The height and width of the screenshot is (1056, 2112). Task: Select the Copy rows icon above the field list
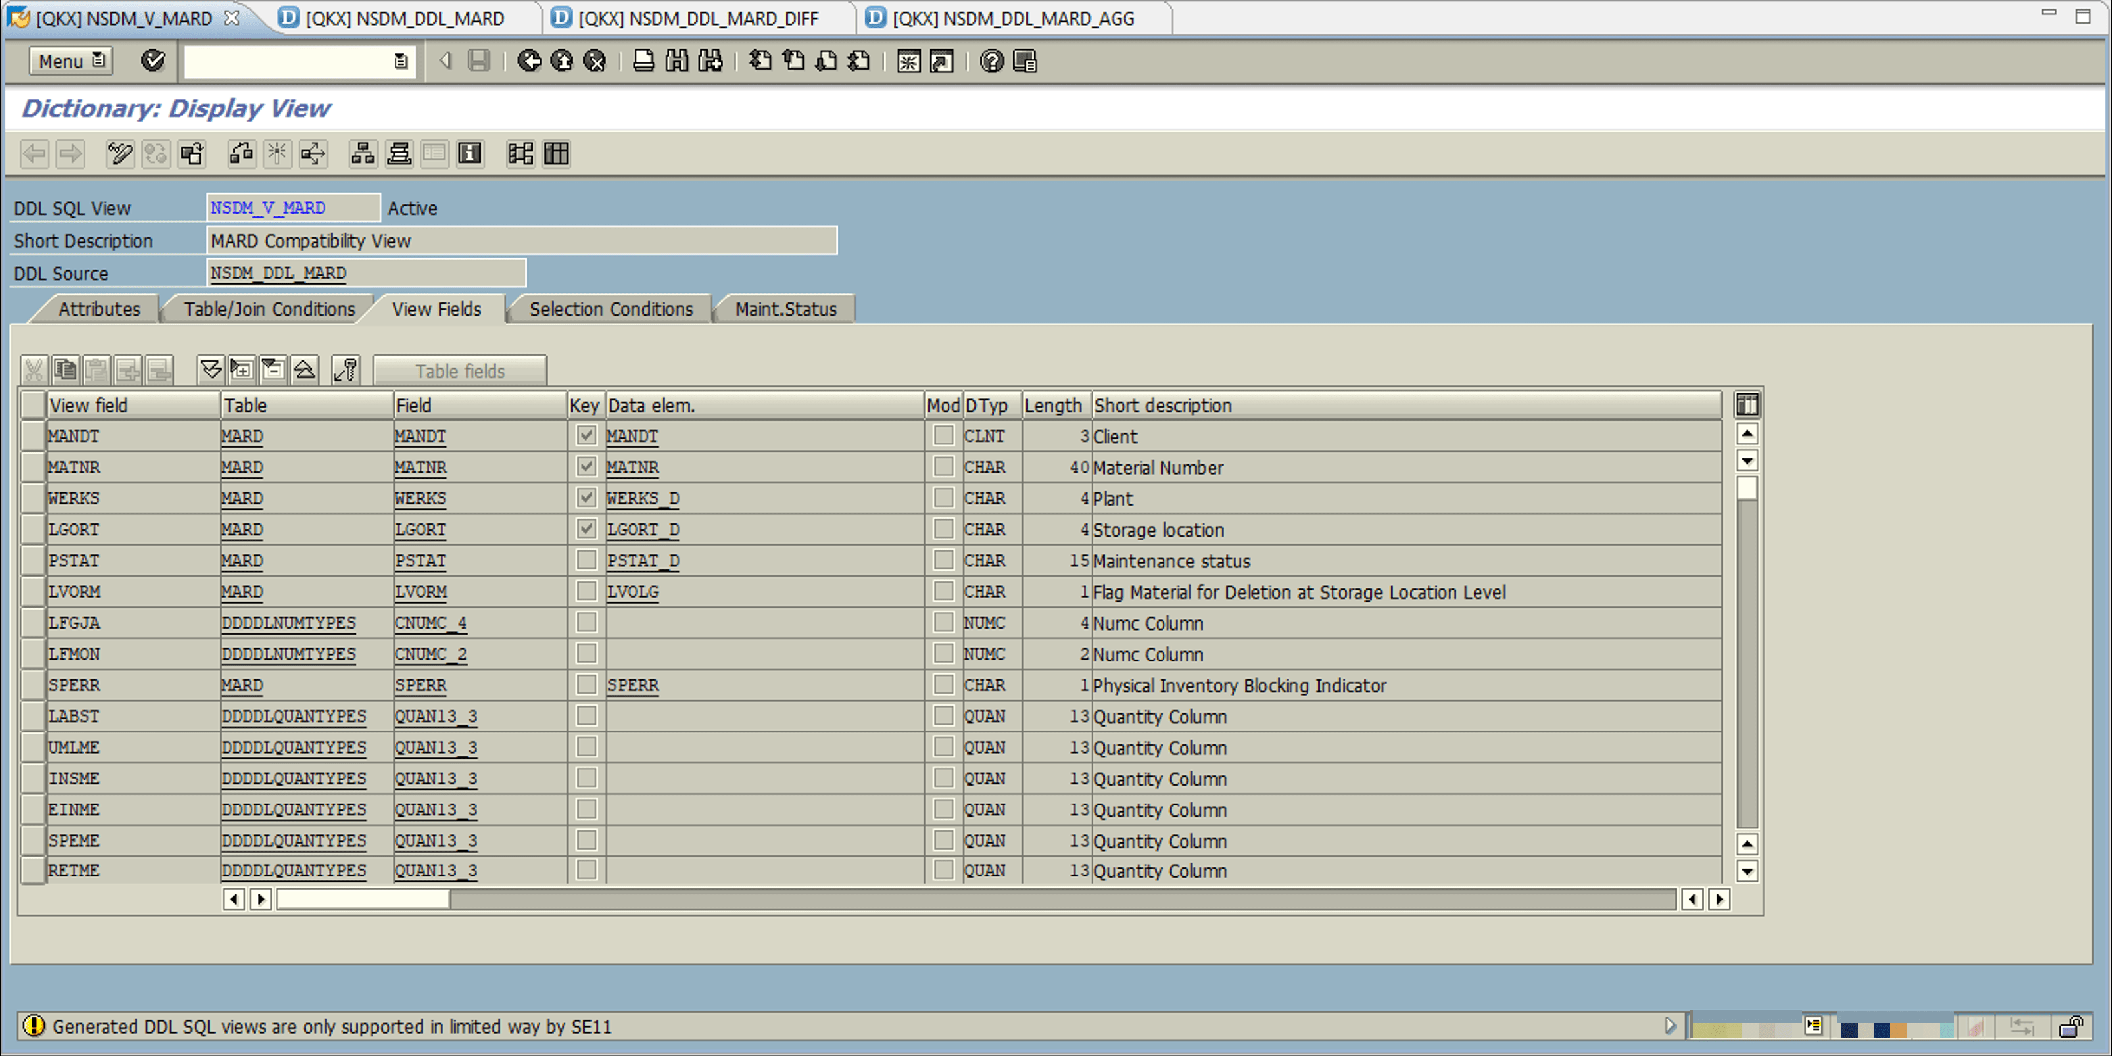tap(66, 369)
